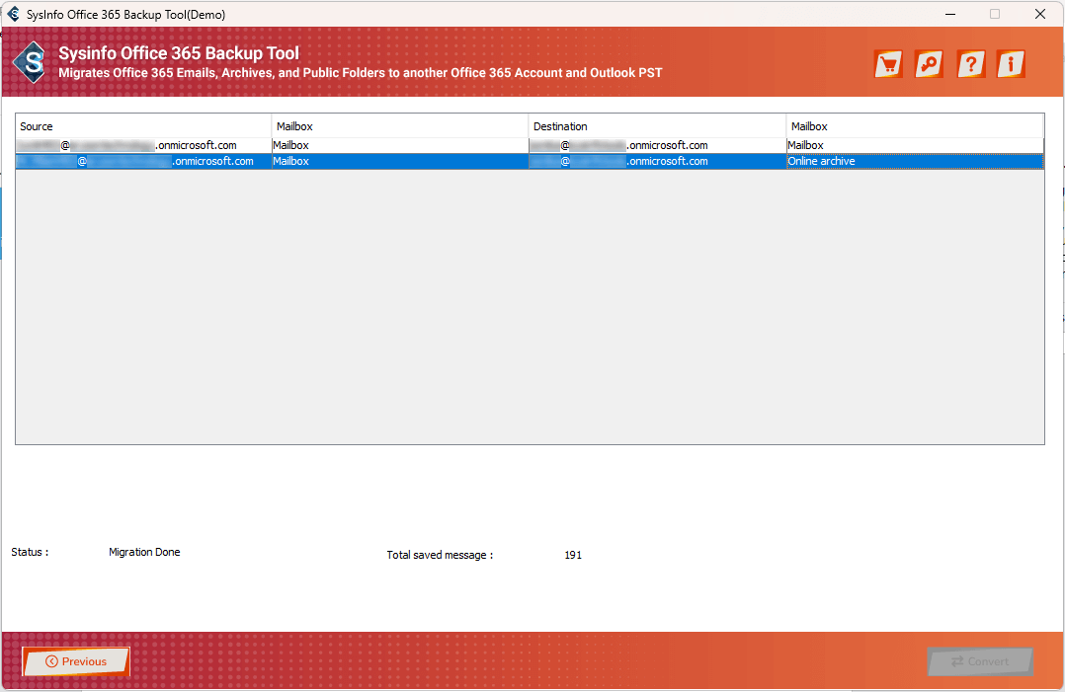Click the info about icon
This screenshot has height=692, width=1065.
coord(1011,64)
